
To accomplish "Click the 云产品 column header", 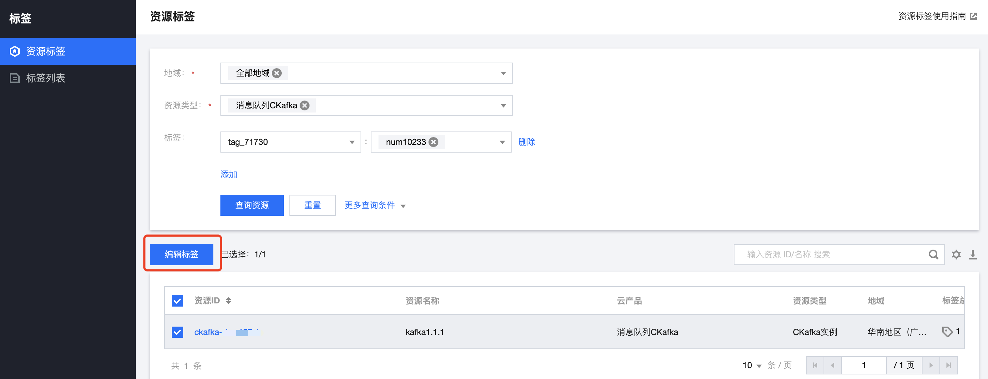I will coord(629,301).
